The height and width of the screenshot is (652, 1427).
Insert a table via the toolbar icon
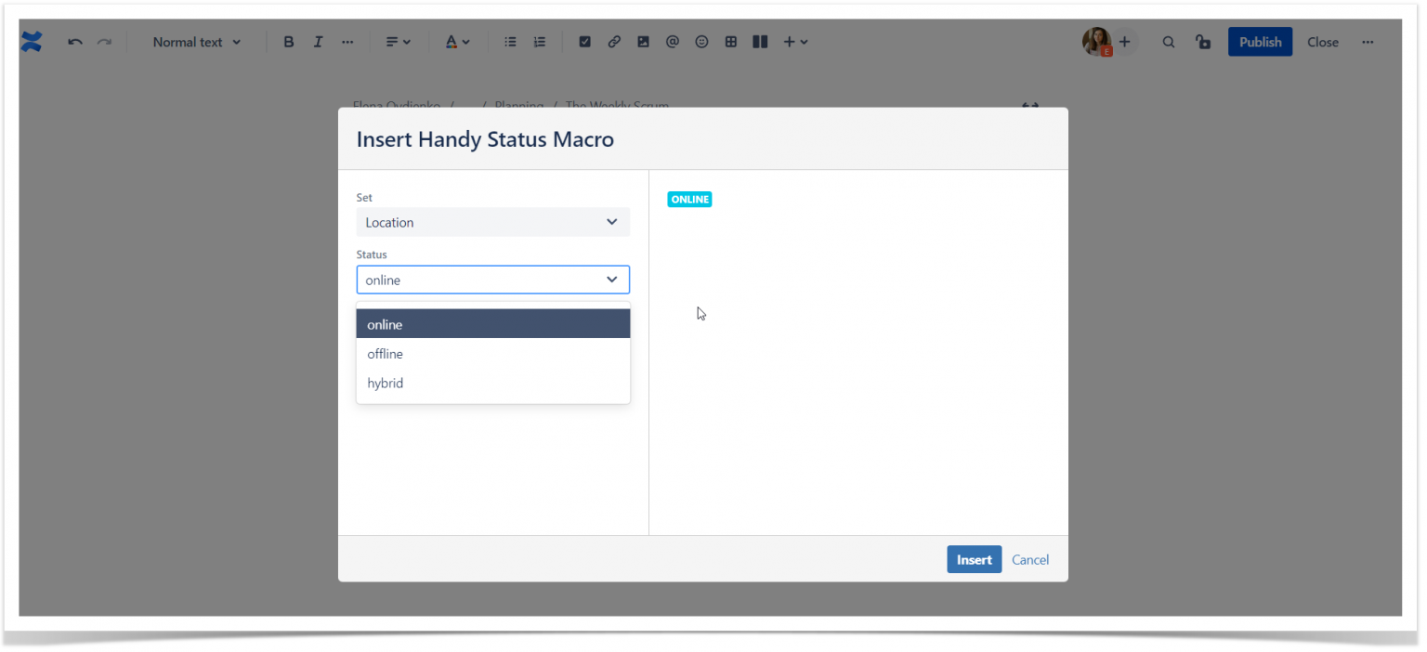coord(731,41)
